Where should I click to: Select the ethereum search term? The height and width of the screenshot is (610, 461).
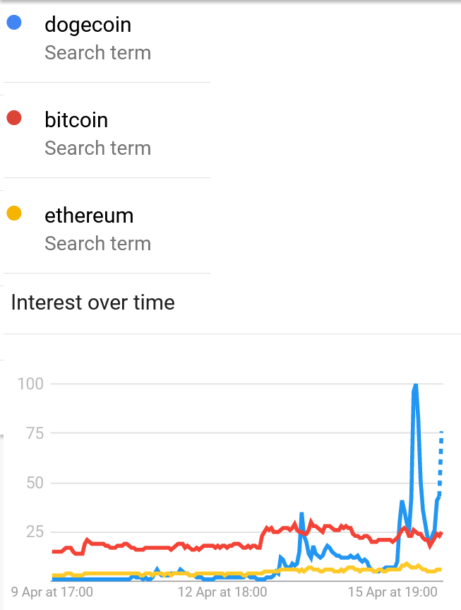tap(89, 215)
